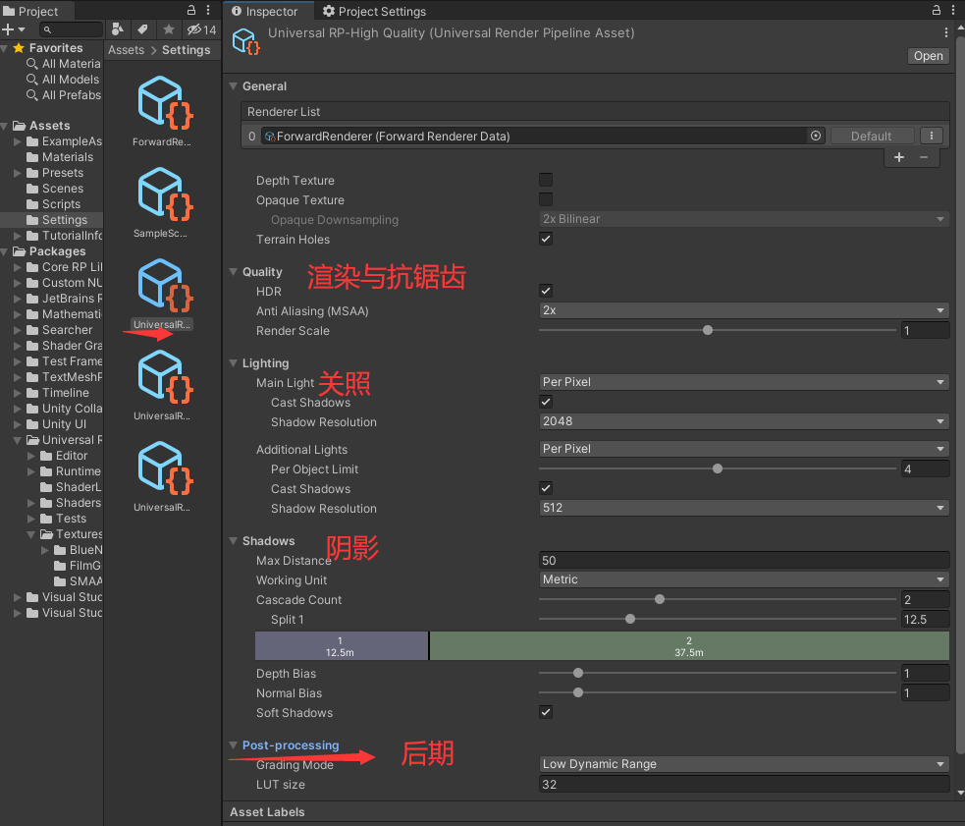Screen dimensions: 965x826
Task: Remove renderer with minus button
Action: 924,157
